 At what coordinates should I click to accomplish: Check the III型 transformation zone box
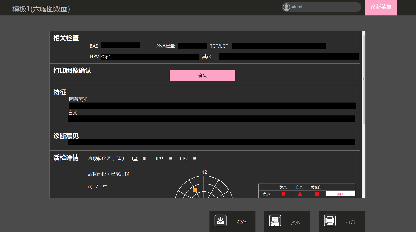tap(194, 158)
